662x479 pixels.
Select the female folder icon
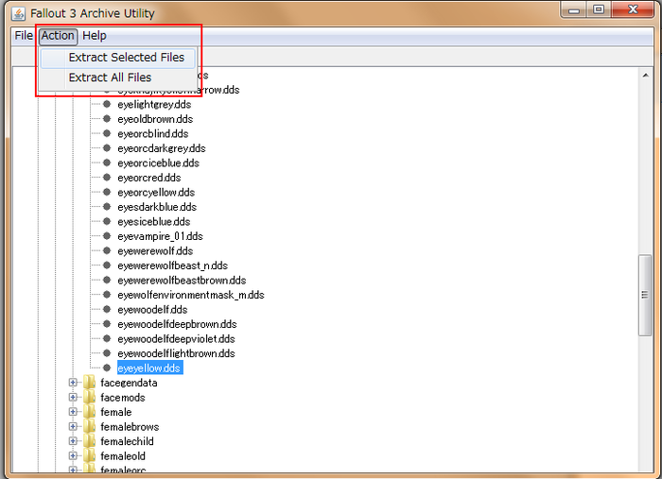90,412
